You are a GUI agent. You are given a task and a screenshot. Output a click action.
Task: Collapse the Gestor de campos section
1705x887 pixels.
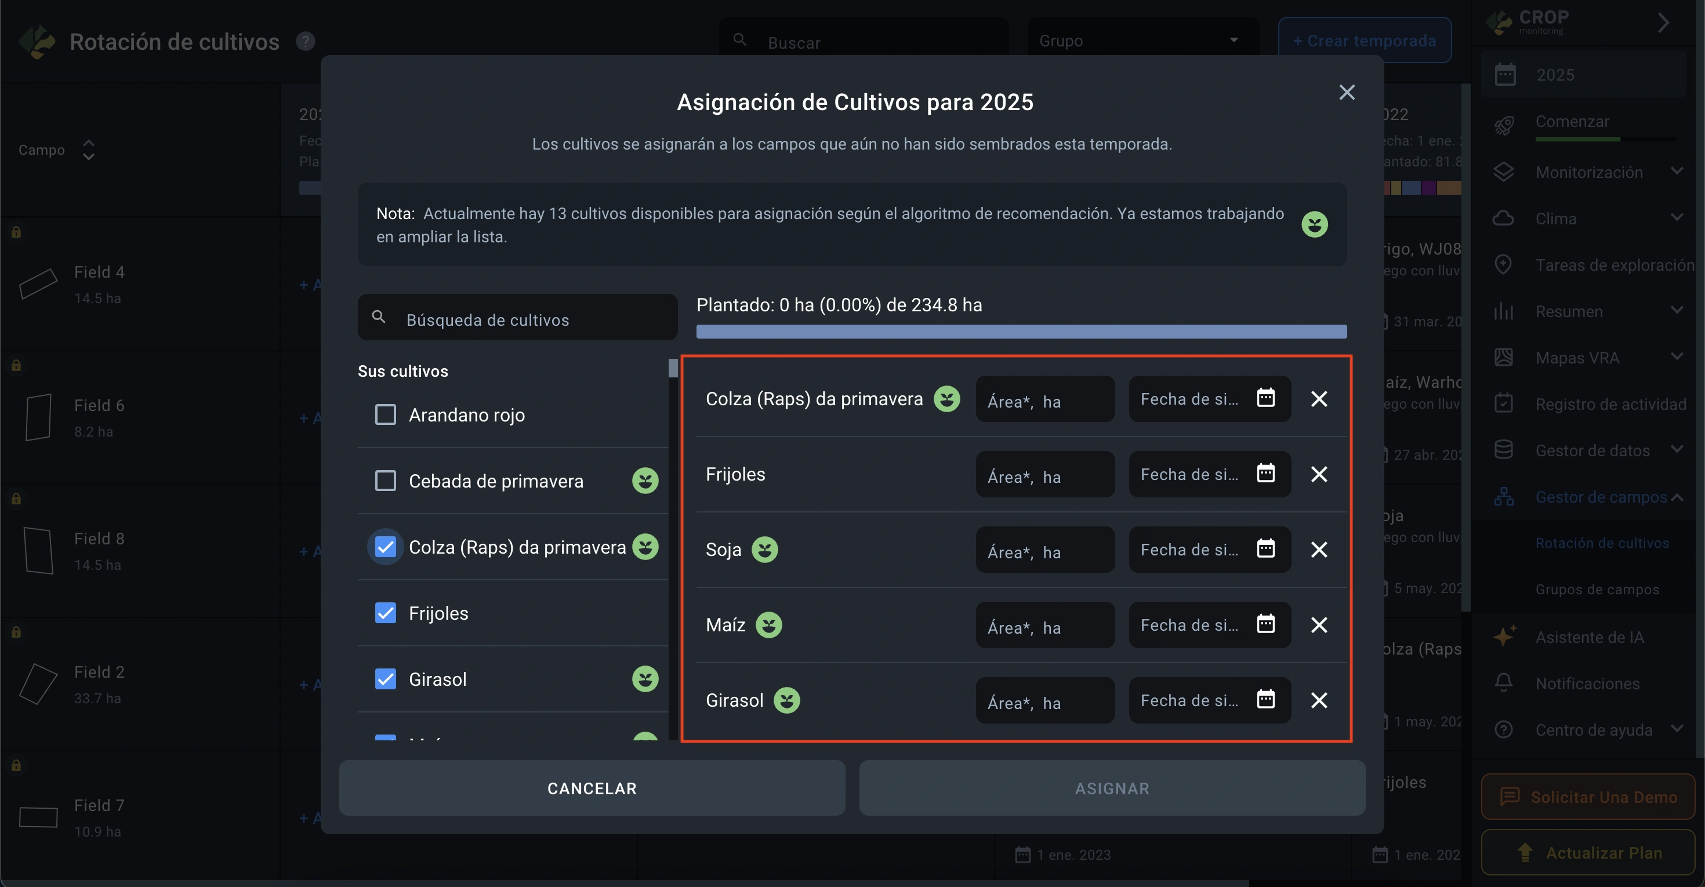(x=1677, y=497)
